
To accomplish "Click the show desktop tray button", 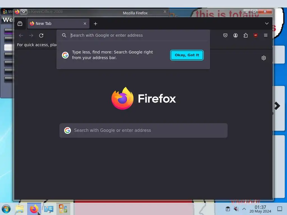I will tap(279, 209).
